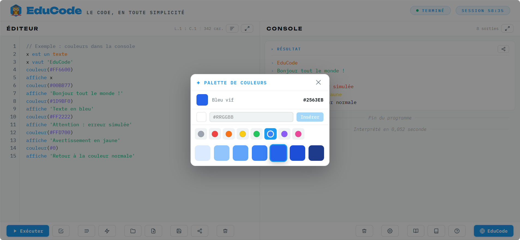Image resolution: width=520 pixels, height=240 pixels.
Task: Click the #2563EB hex code value
Action: tap(313, 100)
